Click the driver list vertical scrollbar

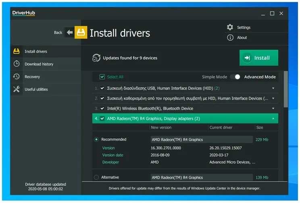click(285, 89)
